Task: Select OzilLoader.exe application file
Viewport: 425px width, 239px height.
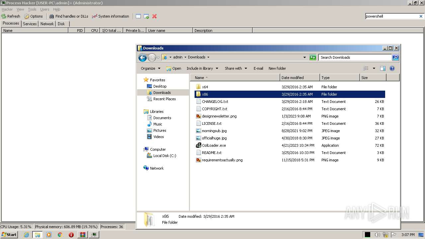Action: (x=214, y=145)
